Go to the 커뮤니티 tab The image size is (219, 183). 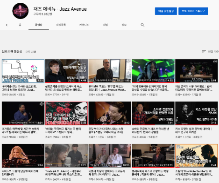[84, 25]
